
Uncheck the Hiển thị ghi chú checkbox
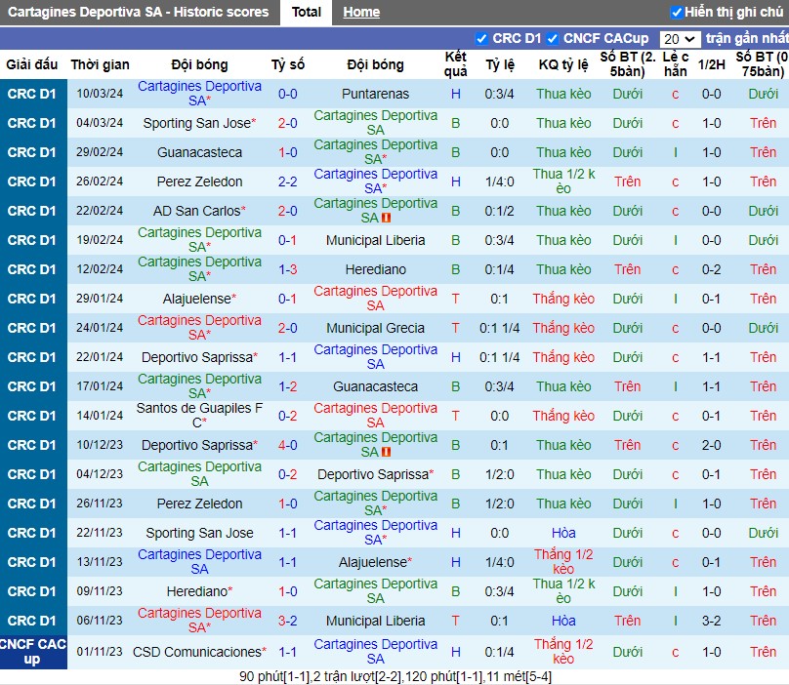677,12
